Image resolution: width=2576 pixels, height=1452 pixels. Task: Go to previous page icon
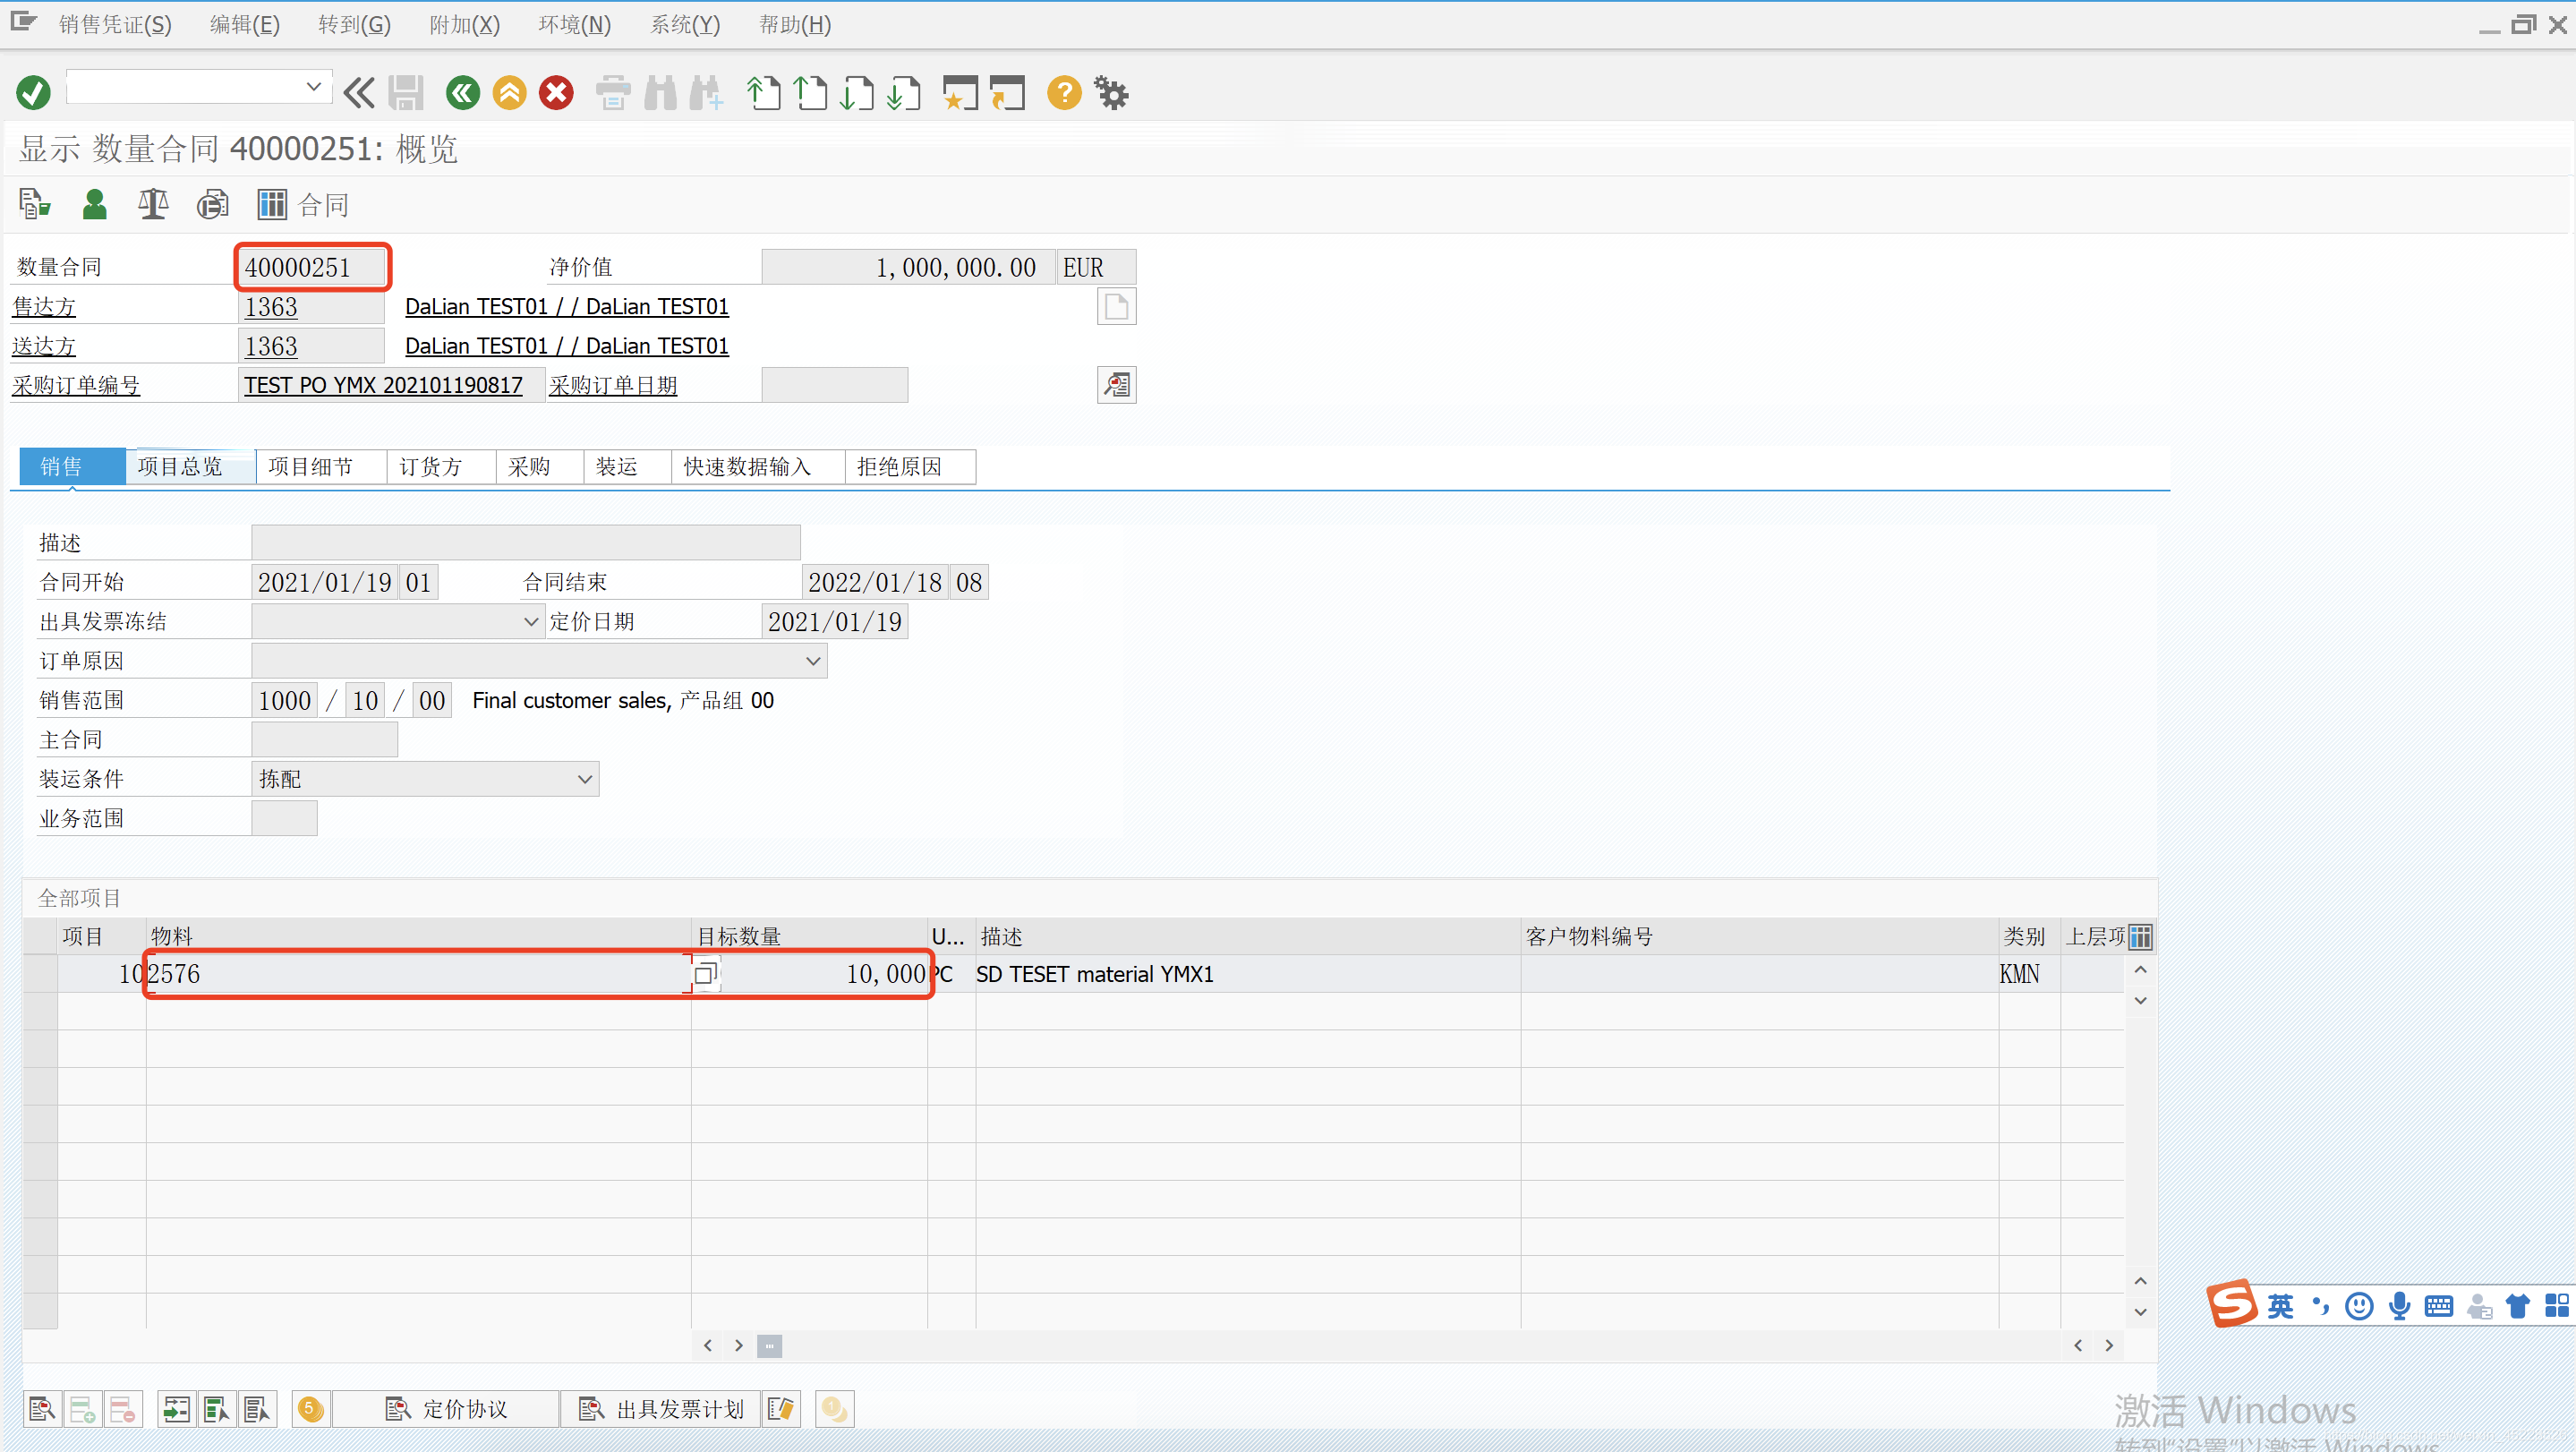810,93
